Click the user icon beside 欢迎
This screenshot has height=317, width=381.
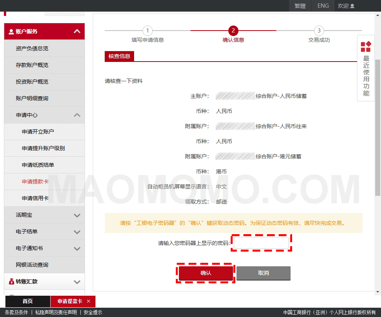click(352, 6)
